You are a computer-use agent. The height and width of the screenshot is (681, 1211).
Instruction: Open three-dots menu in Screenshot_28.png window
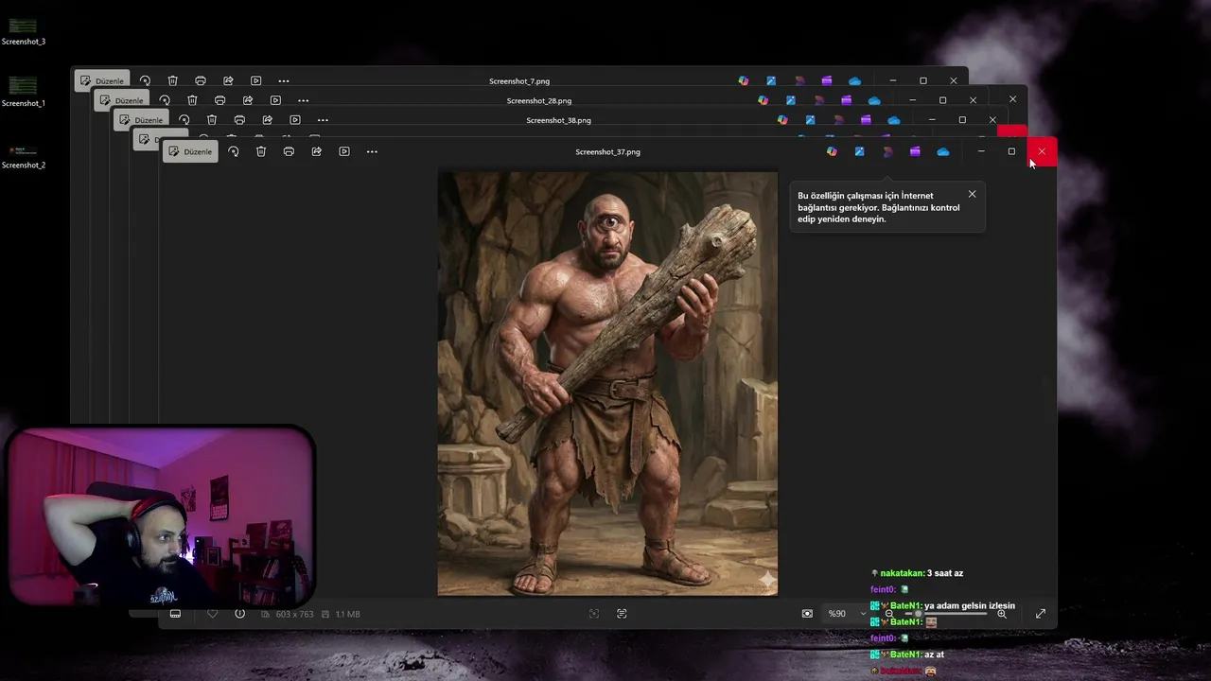click(x=303, y=100)
